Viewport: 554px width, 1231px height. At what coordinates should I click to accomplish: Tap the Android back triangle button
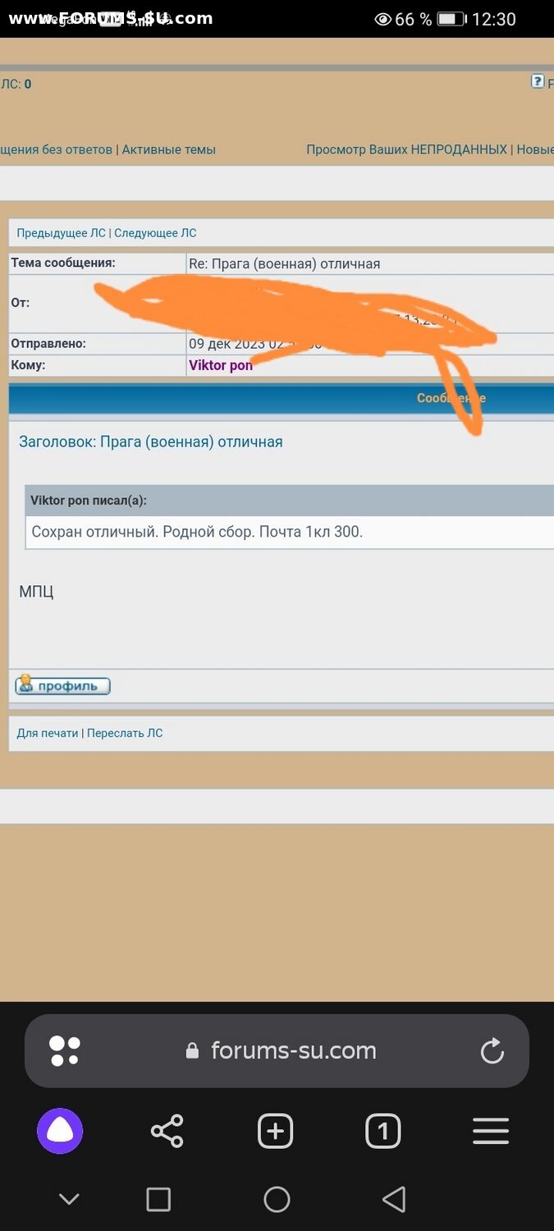pyautogui.click(x=394, y=1199)
